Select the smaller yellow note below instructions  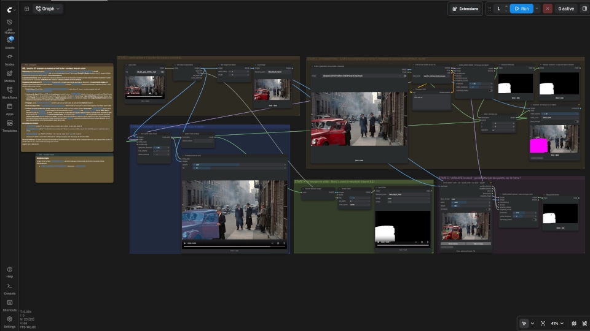[74, 168]
